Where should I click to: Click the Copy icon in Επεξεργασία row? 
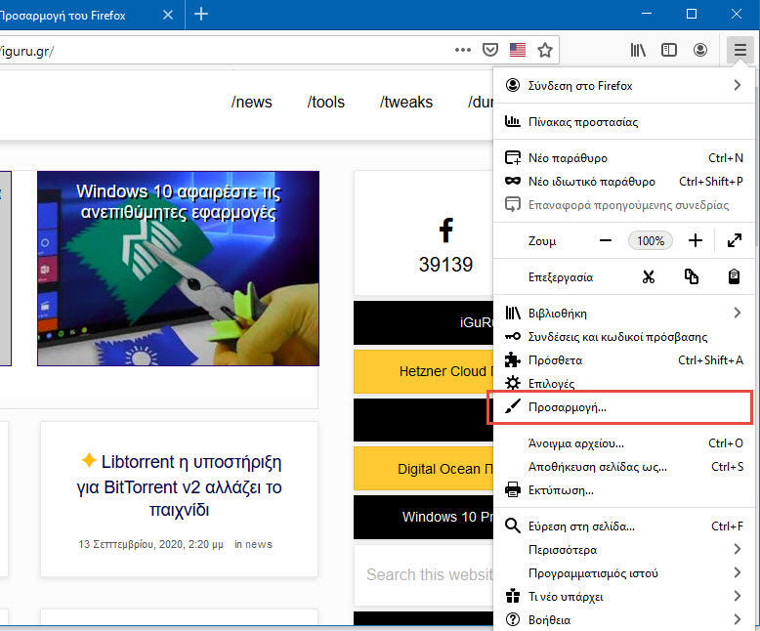[692, 276]
